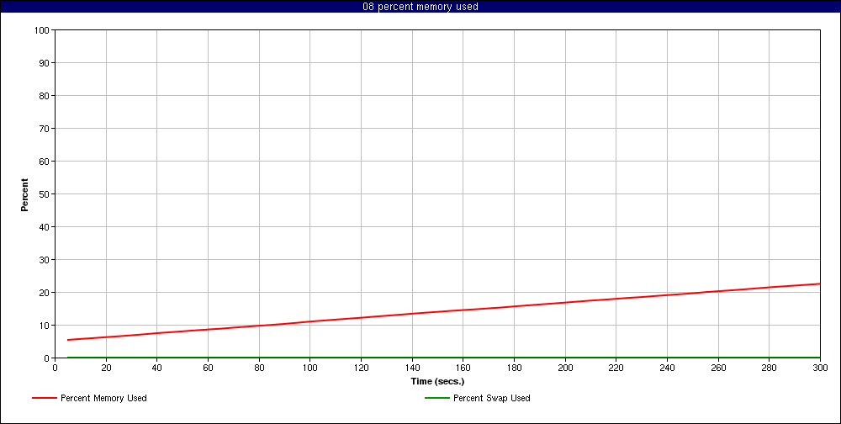Select the 240 tick on the time axis
This screenshot has height=424, width=841.
coord(667,368)
